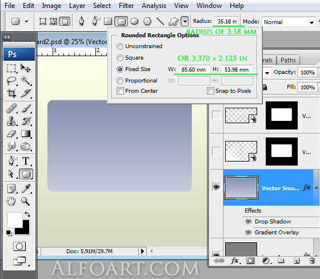Delete layer with trash icon

(x=312, y=261)
